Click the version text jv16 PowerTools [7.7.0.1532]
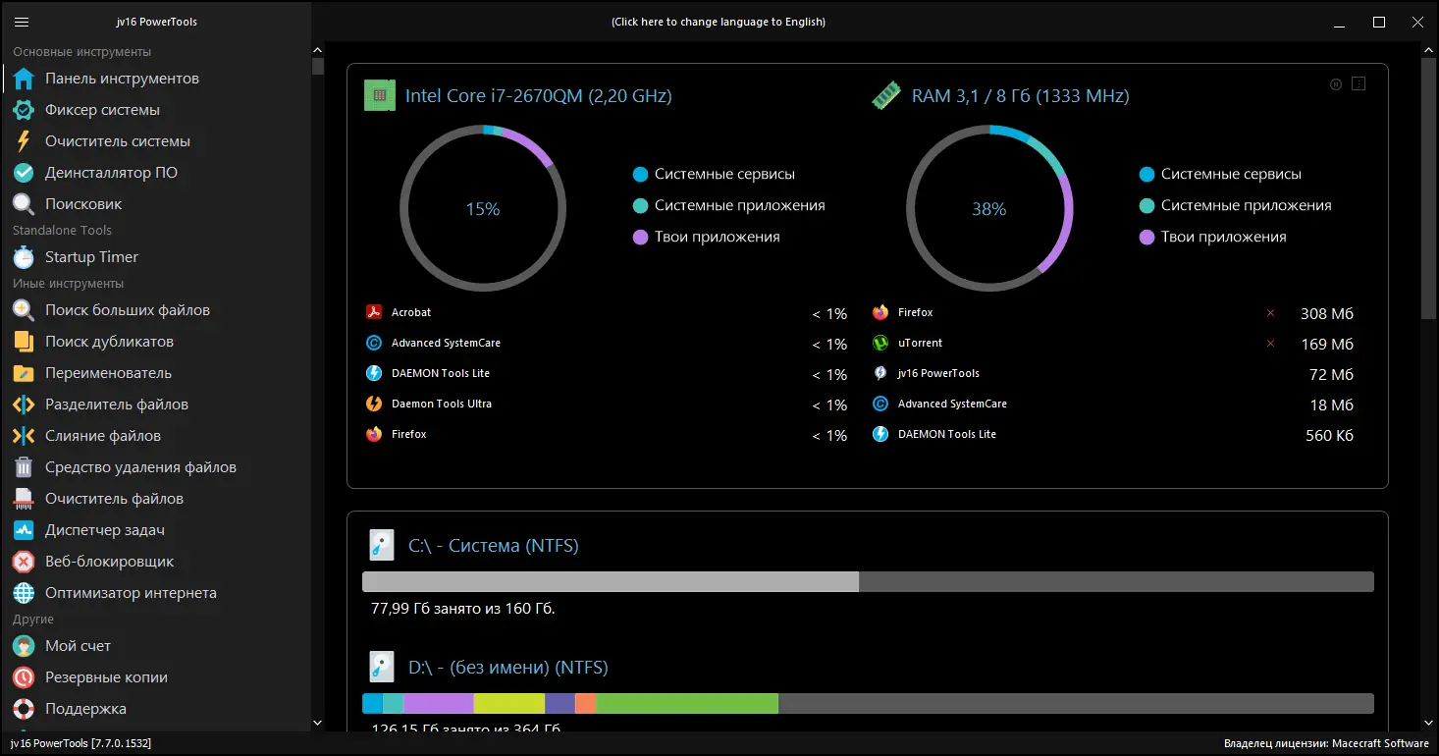The width and height of the screenshot is (1439, 756). (81, 743)
